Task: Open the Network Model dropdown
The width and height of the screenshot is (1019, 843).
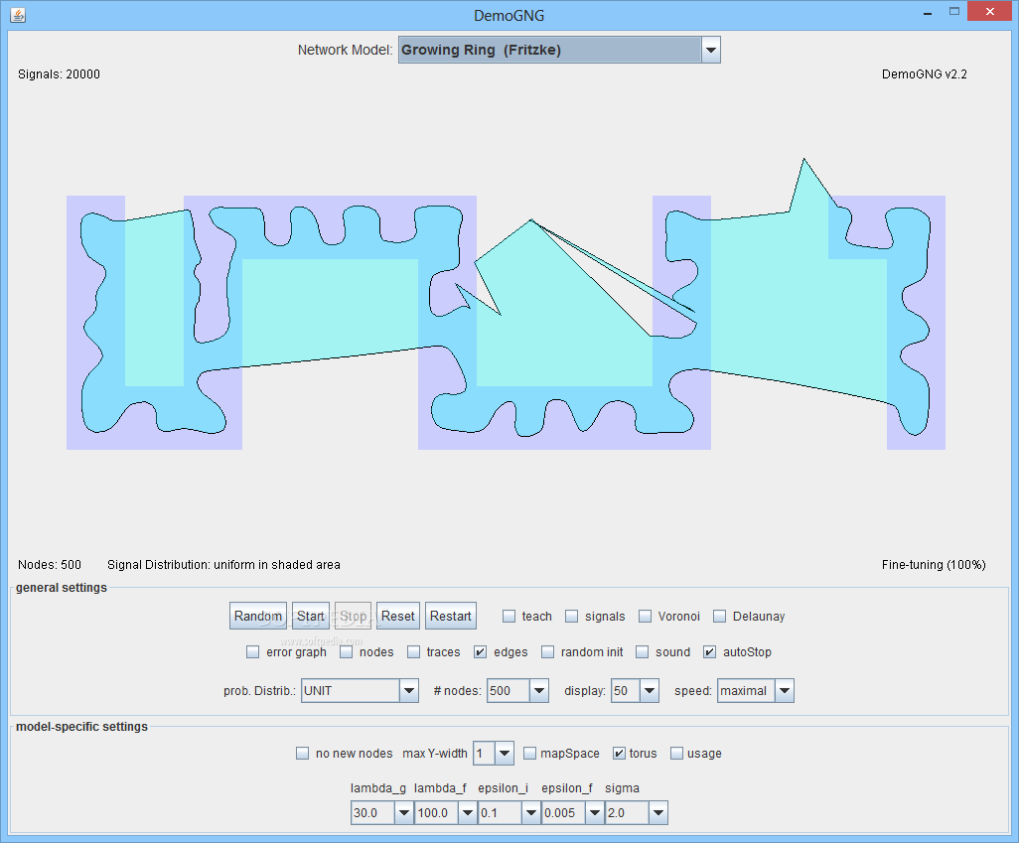Action: (559, 50)
